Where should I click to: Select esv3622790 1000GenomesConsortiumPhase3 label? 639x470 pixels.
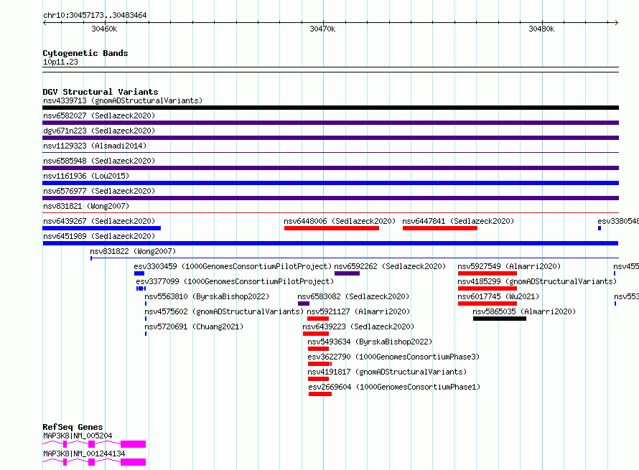pos(393,357)
